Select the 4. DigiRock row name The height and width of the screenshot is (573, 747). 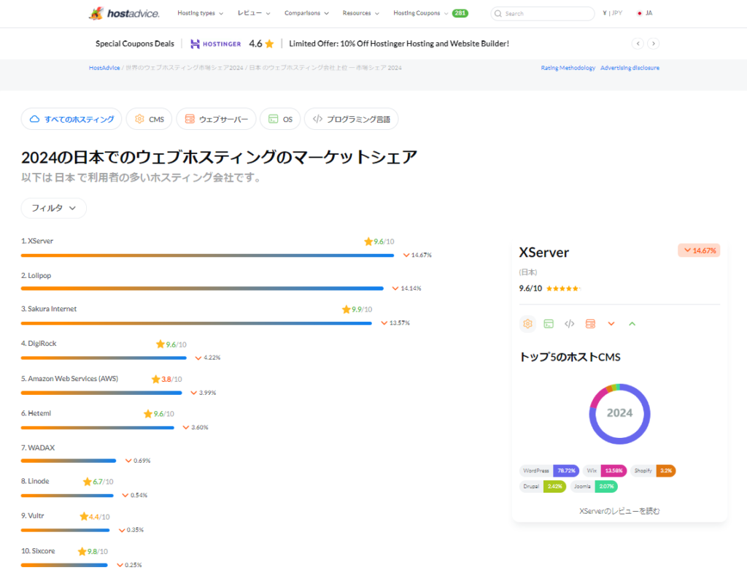coord(39,343)
